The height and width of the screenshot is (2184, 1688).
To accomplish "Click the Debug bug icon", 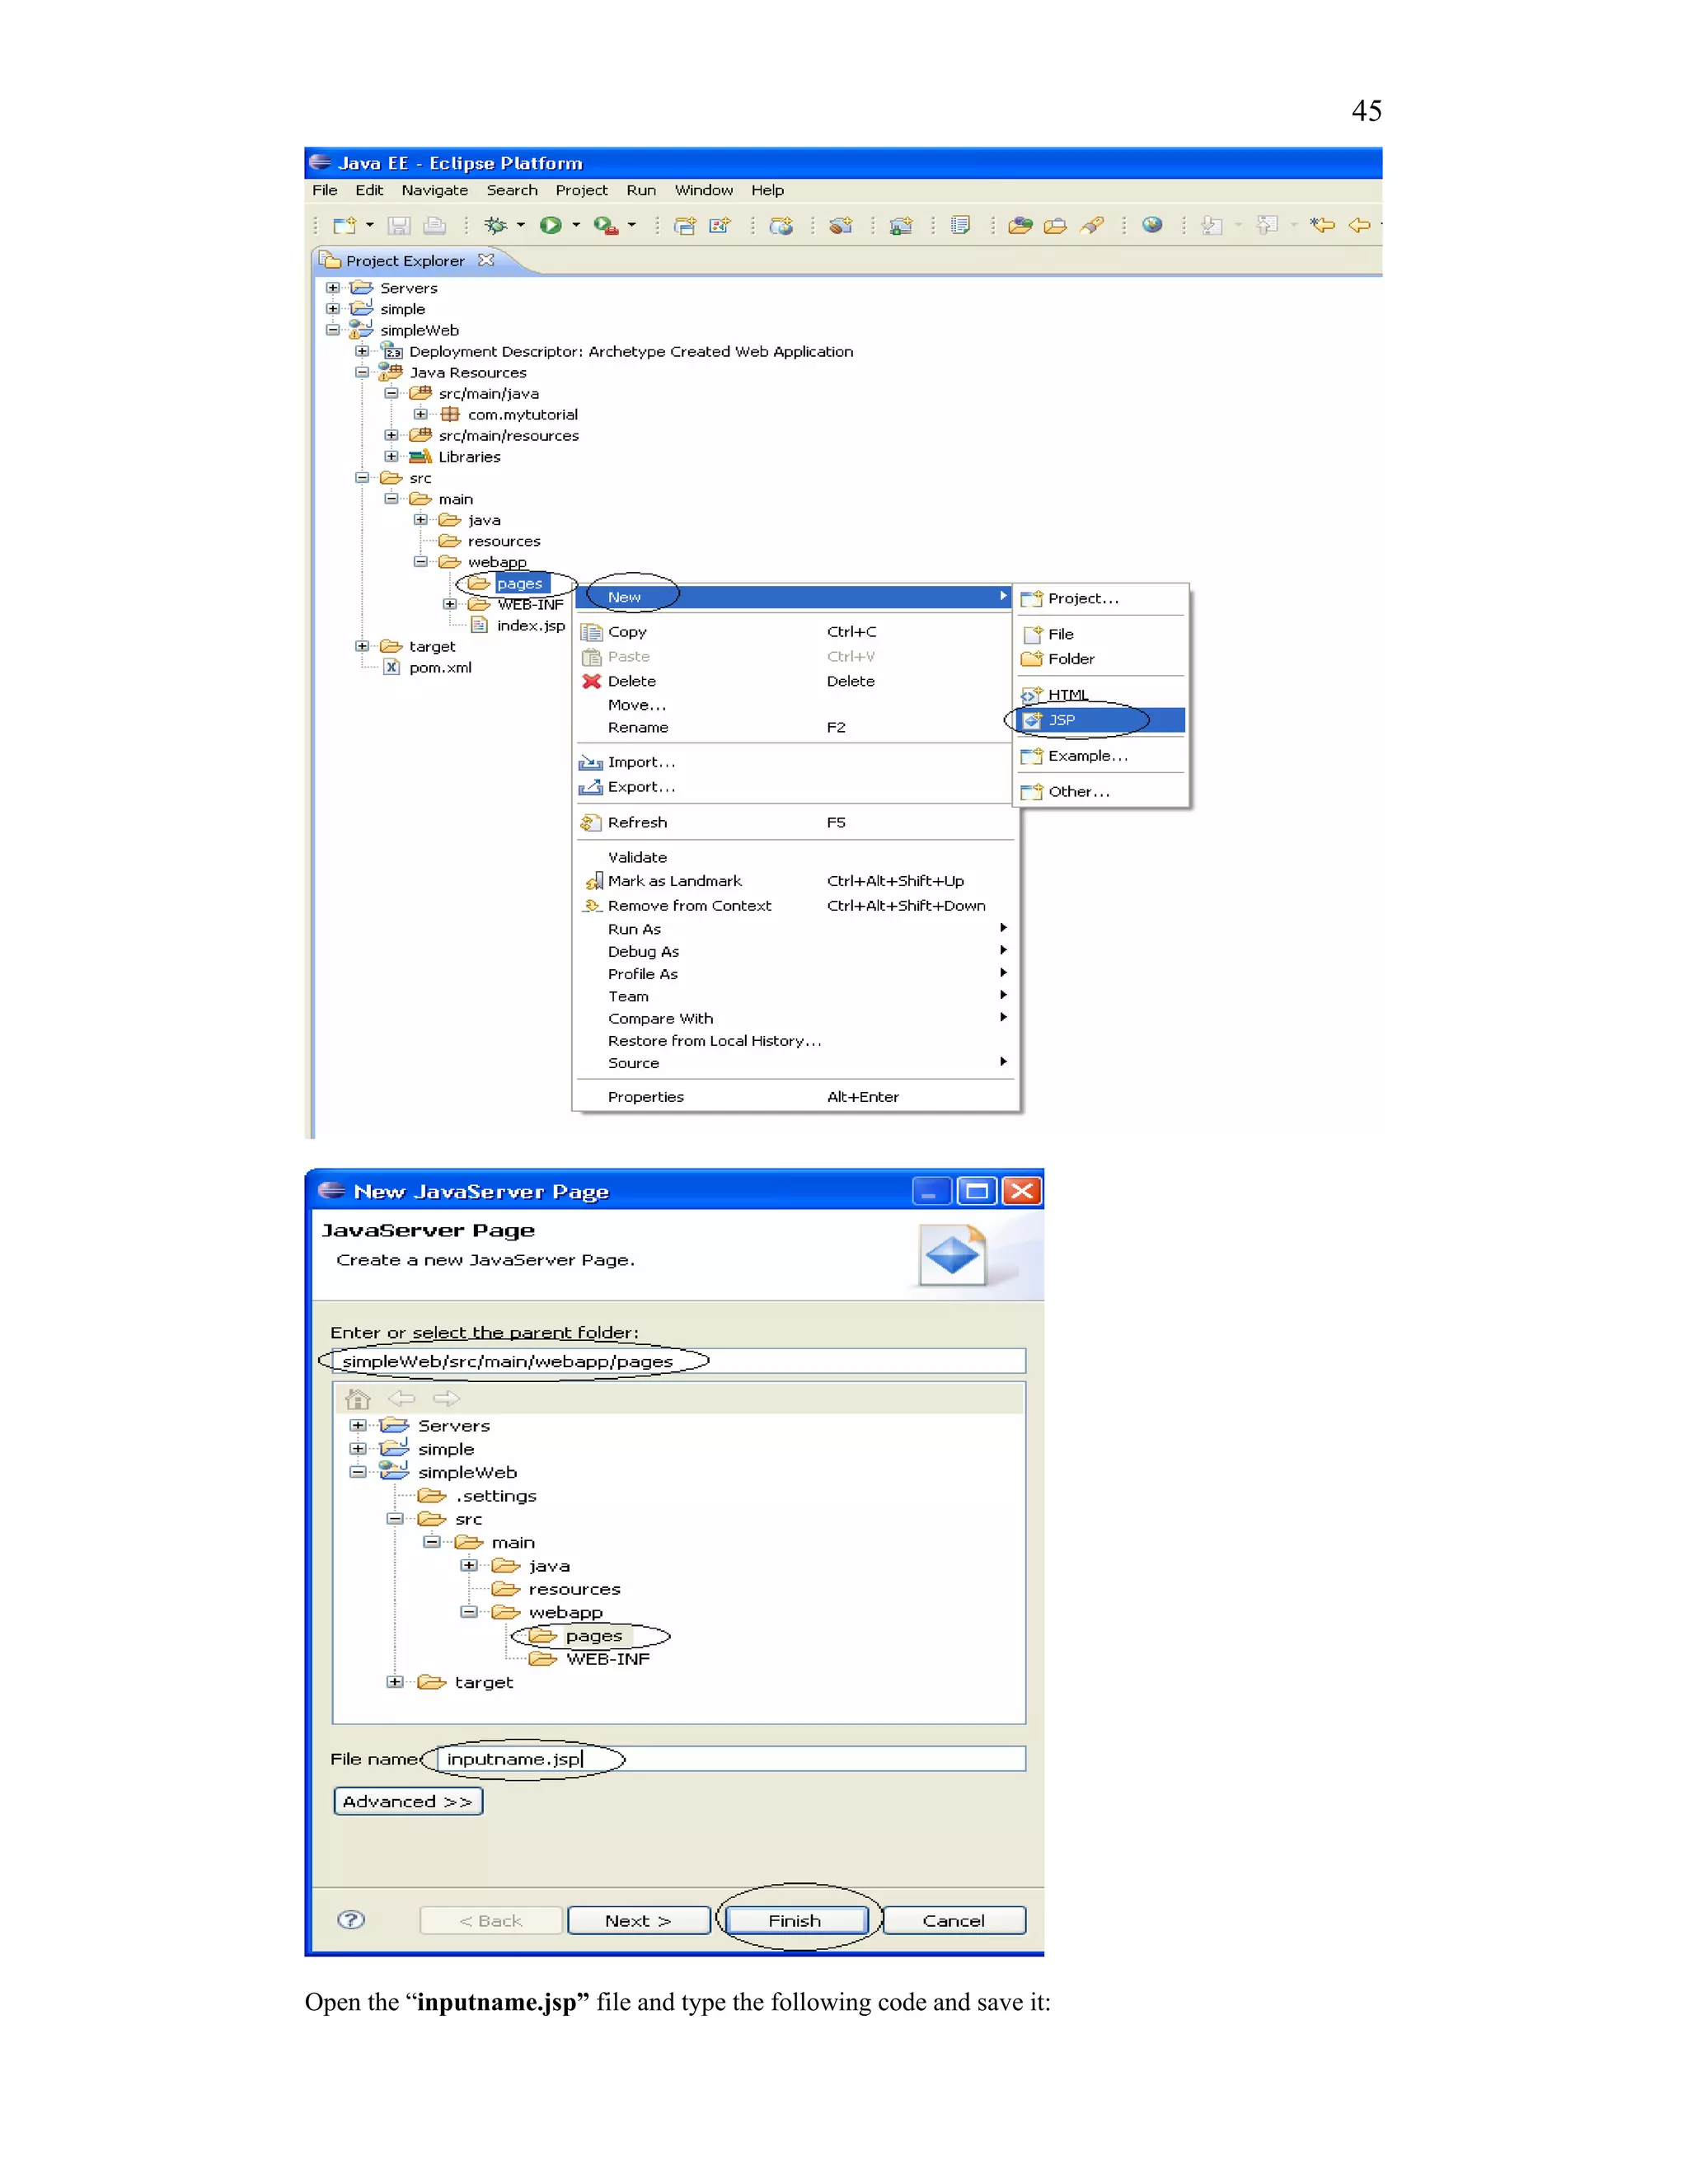I will (x=495, y=226).
